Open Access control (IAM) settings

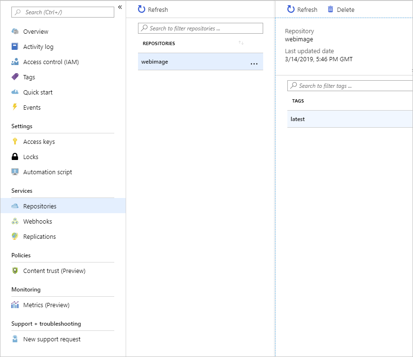coord(51,62)
